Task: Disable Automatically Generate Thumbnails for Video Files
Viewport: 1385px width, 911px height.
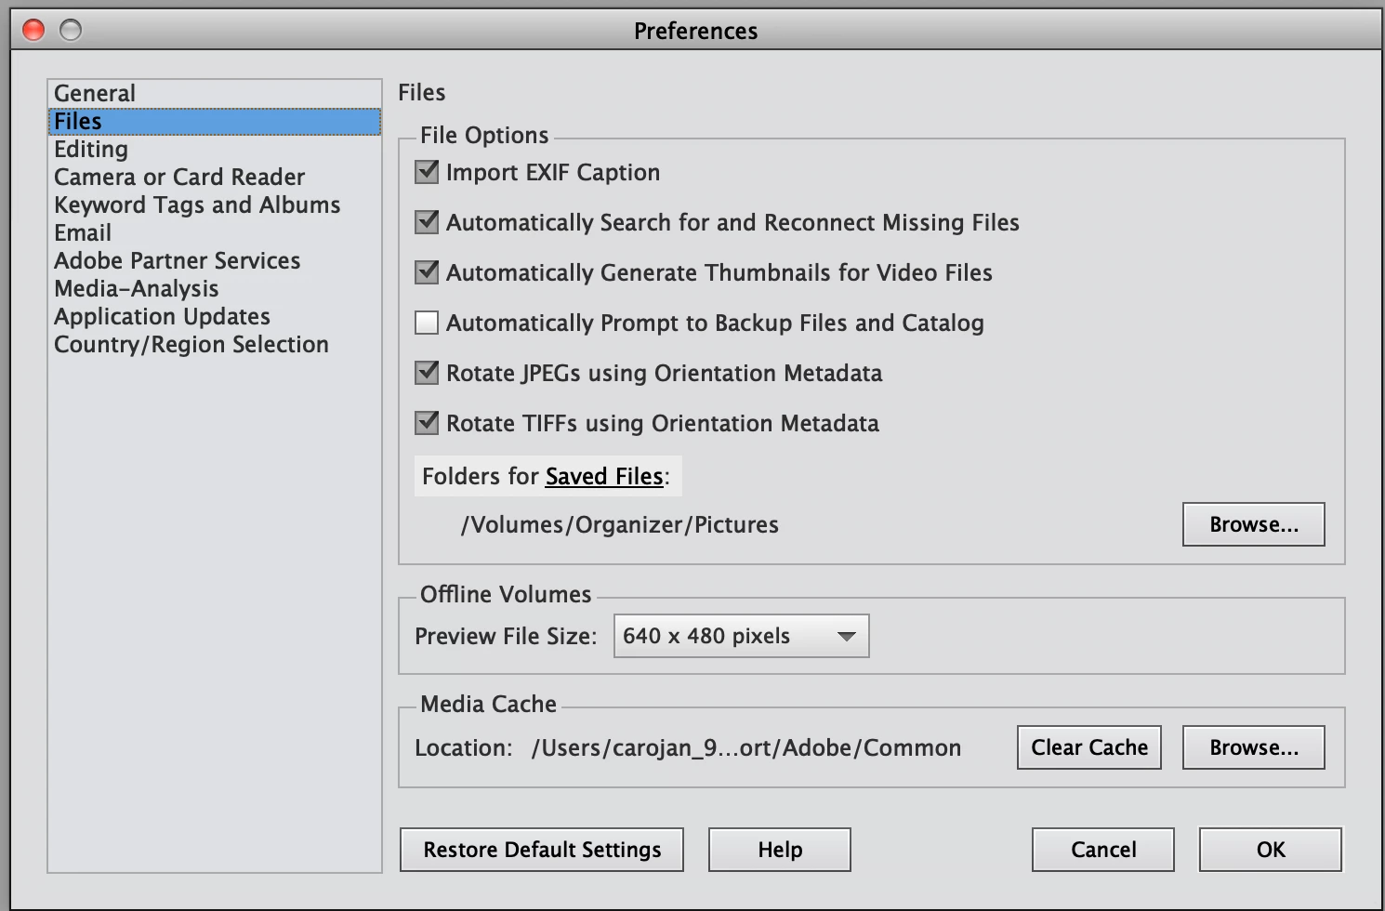Action: [x=427, y=272]
